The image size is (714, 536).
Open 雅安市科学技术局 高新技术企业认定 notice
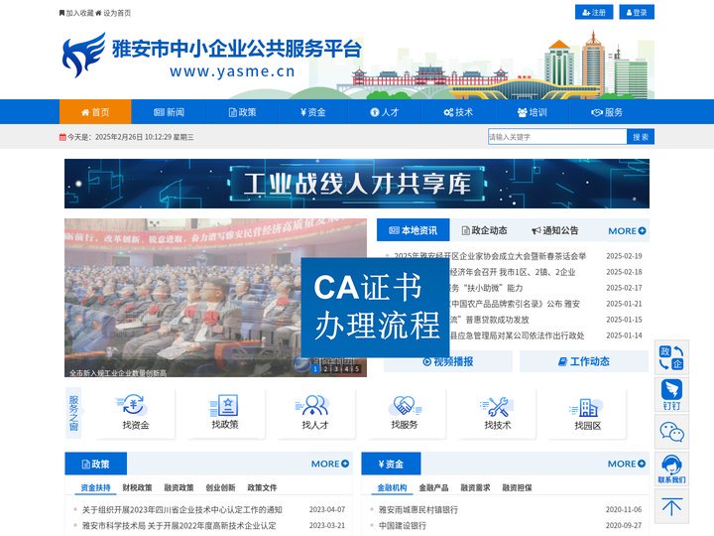[x=178, y=525]
